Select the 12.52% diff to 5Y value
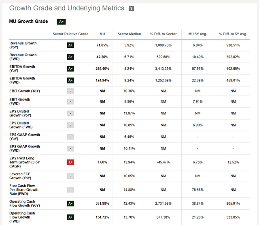This screenshot has width=259, height=225. [x=233, y=162]
